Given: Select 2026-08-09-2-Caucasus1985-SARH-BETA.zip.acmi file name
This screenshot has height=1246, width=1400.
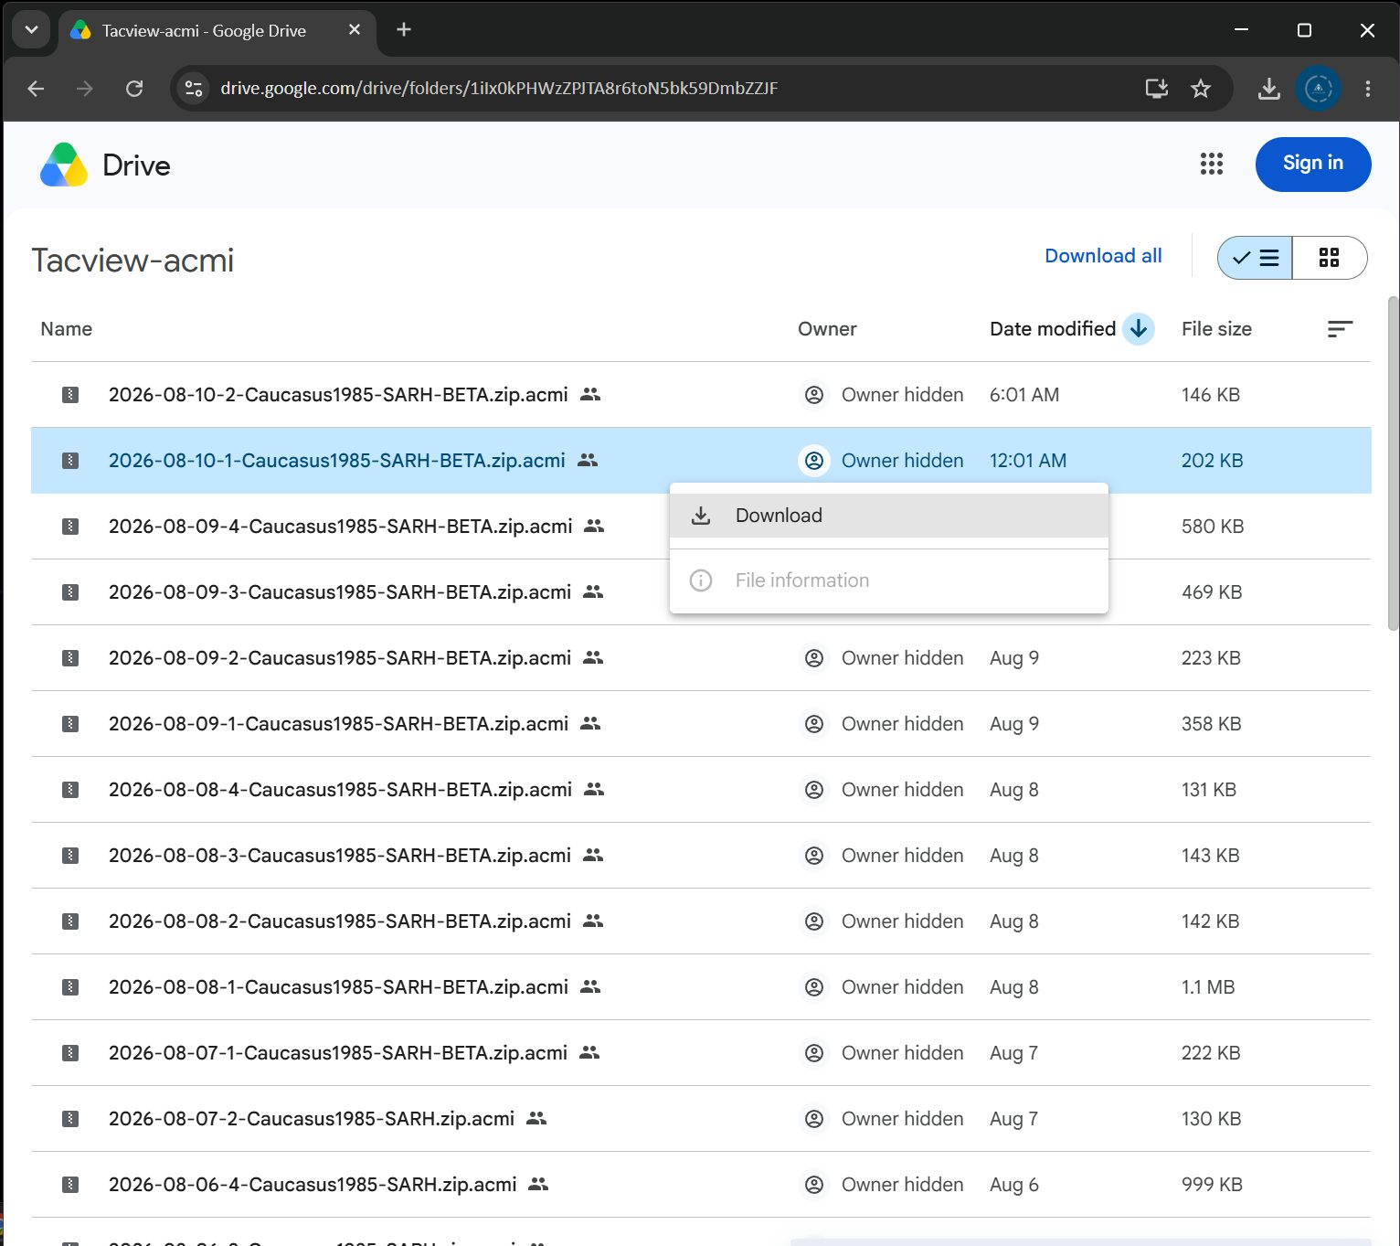Looking at the screenshot, I should point(340,658).
